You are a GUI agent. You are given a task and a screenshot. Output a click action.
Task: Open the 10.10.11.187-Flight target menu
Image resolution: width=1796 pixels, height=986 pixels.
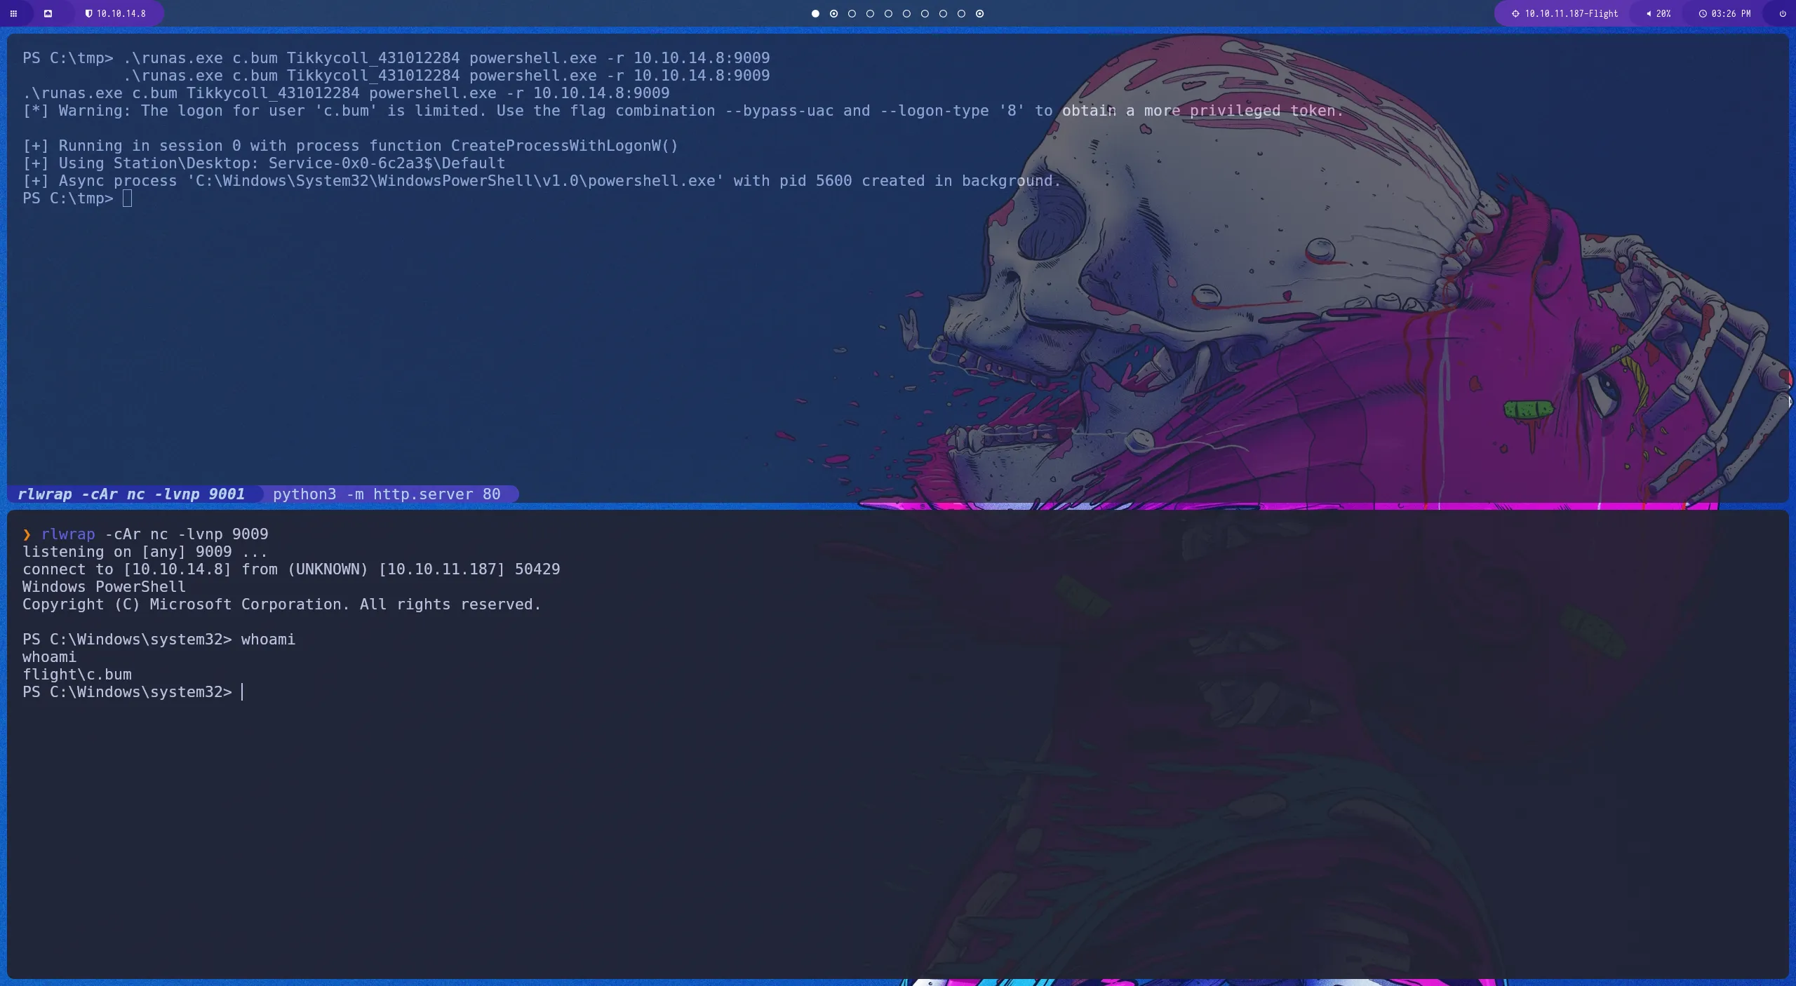[x=1571, y=13]
